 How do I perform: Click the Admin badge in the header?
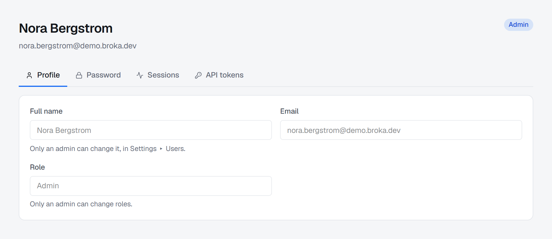point(518,25)
